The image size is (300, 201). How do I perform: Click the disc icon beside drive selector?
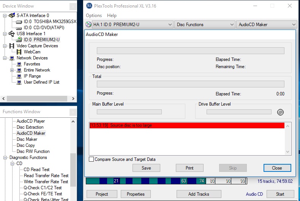(88, 24)
